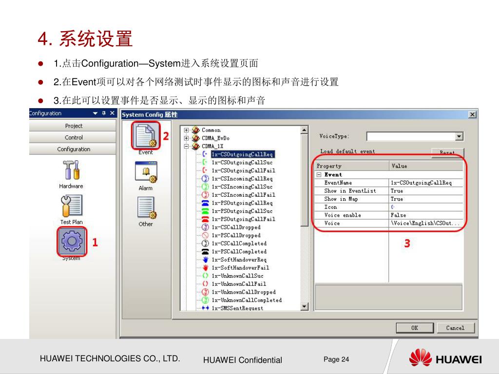
Task: Select the 1x-CSOutgoingCallReq tree item
Action: (243, 154)
